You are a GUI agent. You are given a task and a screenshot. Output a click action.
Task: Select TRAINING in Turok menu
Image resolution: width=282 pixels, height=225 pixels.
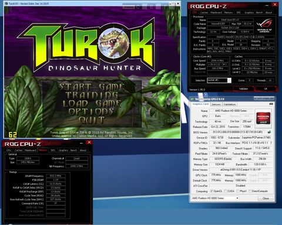92,96
